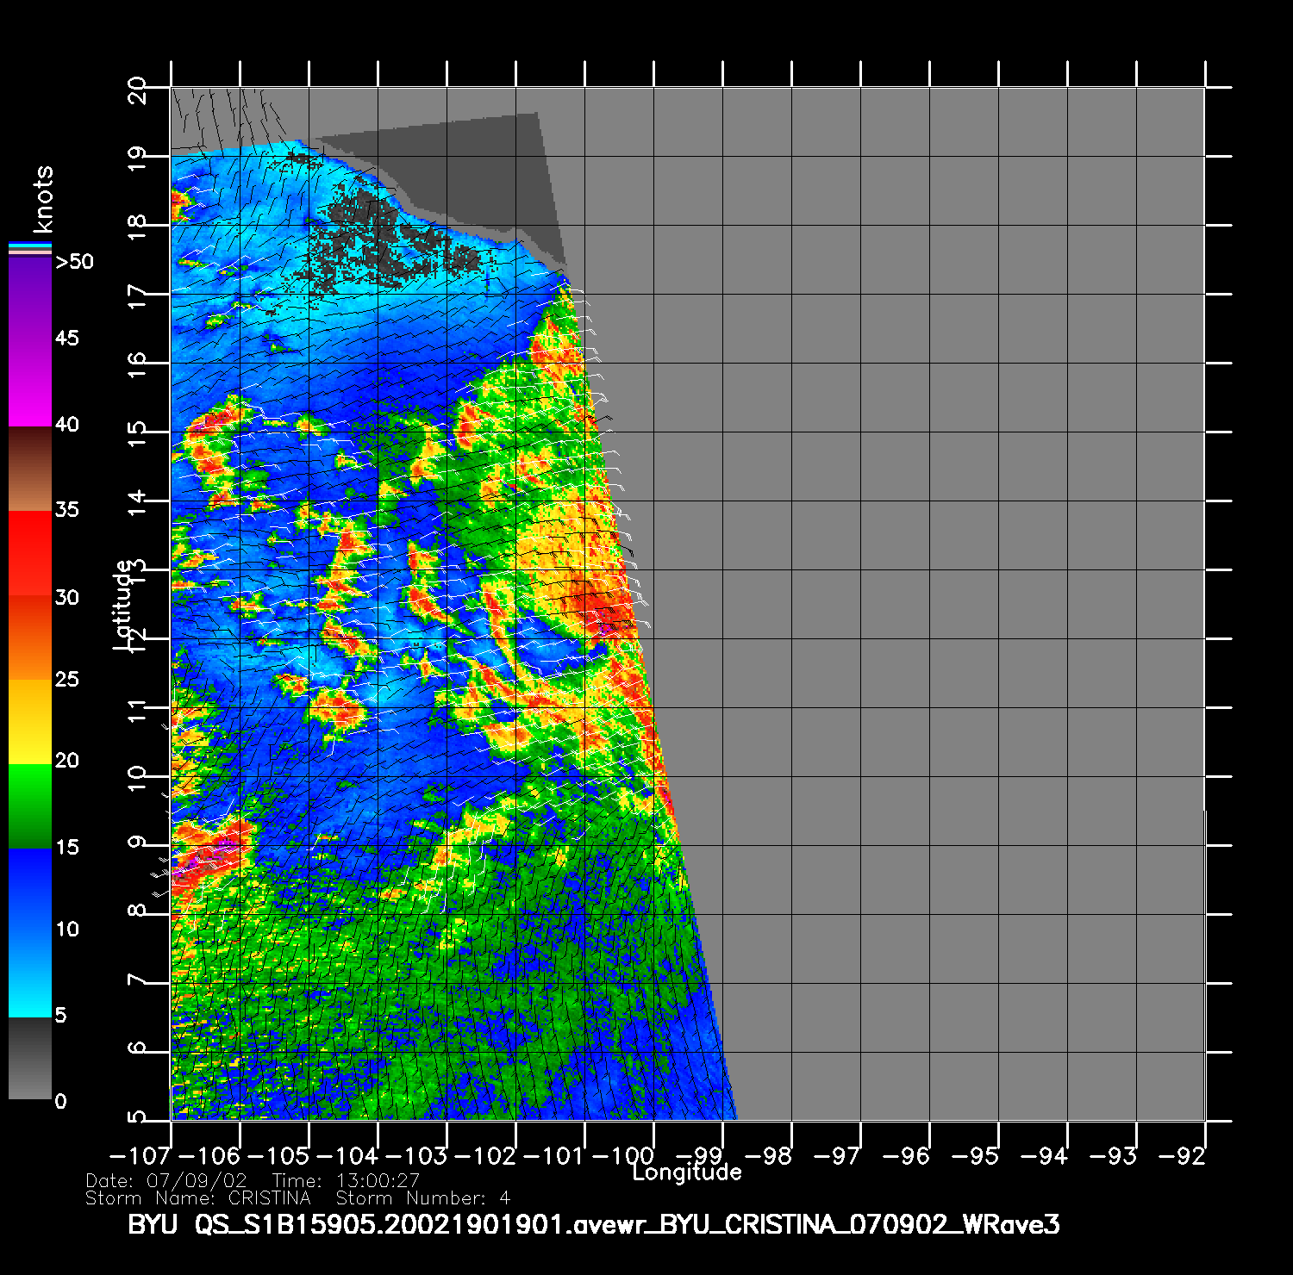Pick the red 30-35 knots color band
Screen dimensions: 1293x1275
(x=29, y=553)
